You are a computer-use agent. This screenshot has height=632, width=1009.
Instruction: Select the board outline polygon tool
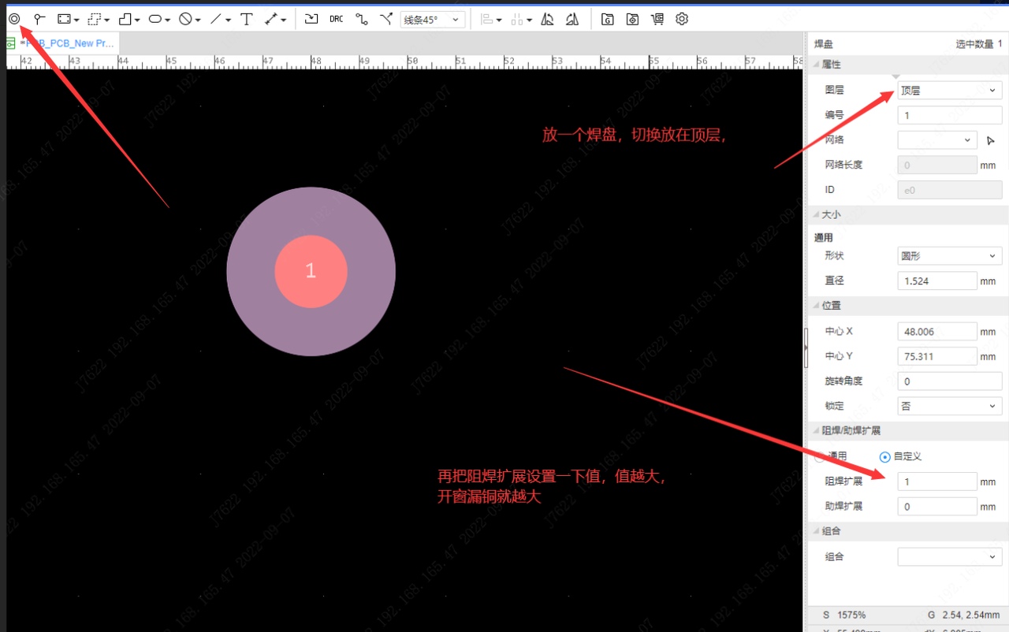pyautogui.click(x=125, y=19)
